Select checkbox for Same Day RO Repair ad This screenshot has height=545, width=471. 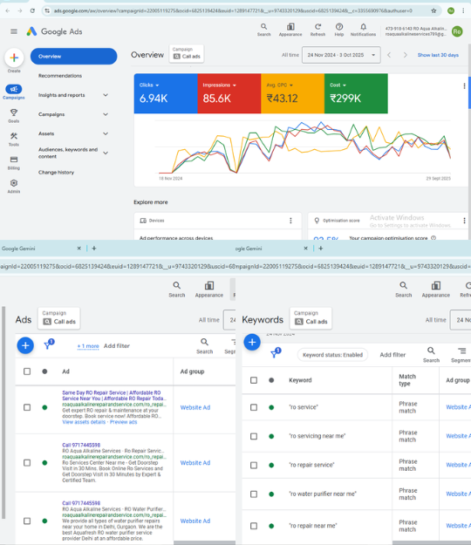click(x=27, y=407)
